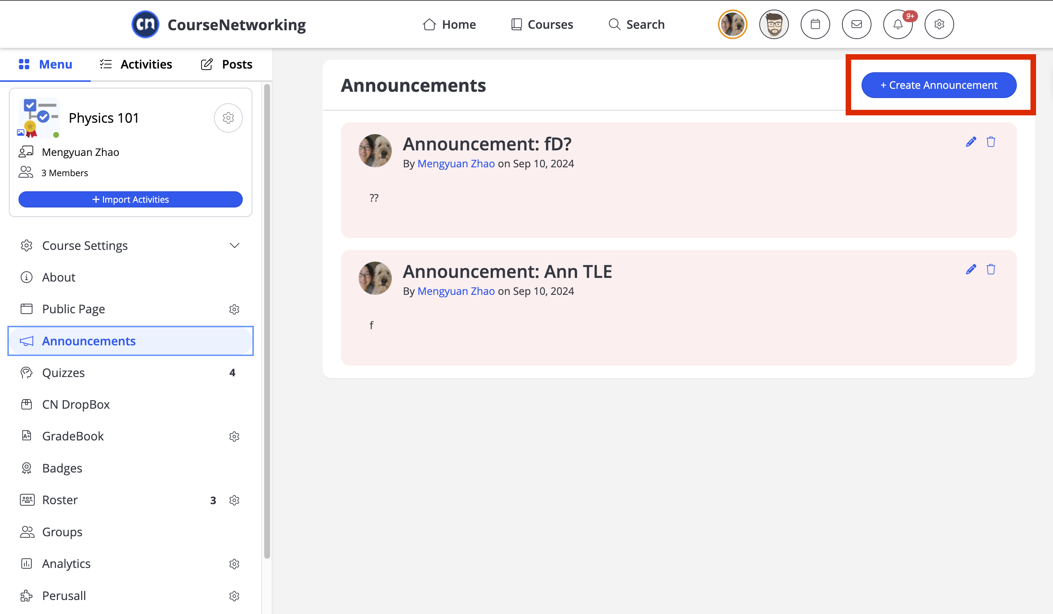
Task: Open Mengyuan Zhao link in 'Ann TLE' announcement
Action: pos(456,291)
